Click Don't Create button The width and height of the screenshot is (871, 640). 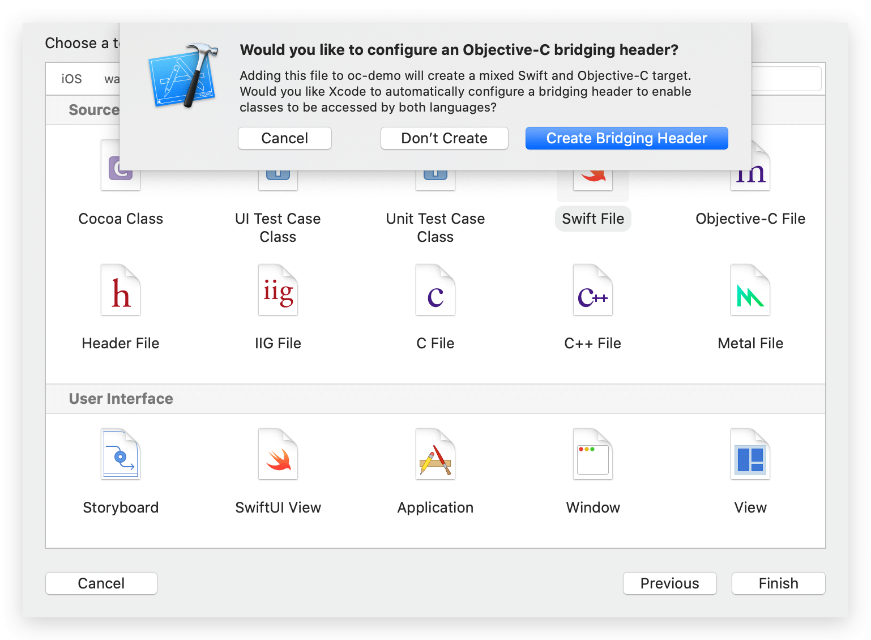[x=444, y=138]
